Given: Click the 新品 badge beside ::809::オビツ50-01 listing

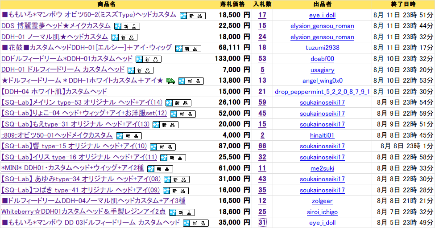Looking at the screenshot, I should click(128, 136).
